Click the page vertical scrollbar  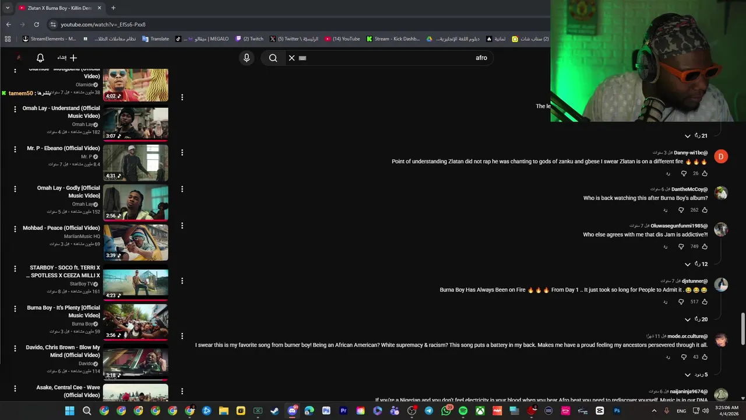743,330
